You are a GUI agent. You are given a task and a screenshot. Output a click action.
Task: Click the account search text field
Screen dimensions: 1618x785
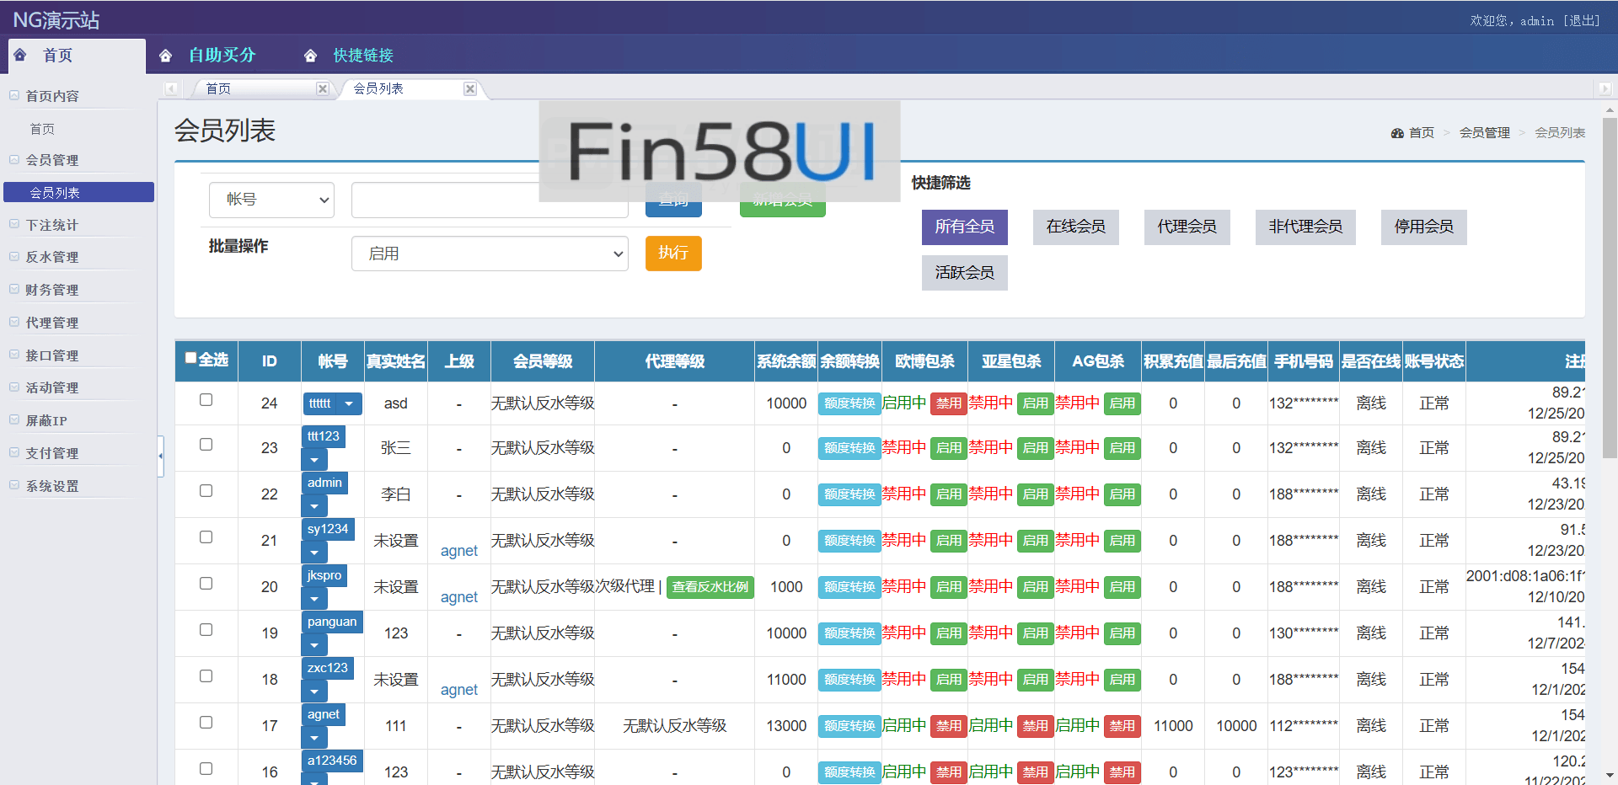(489, 200)
